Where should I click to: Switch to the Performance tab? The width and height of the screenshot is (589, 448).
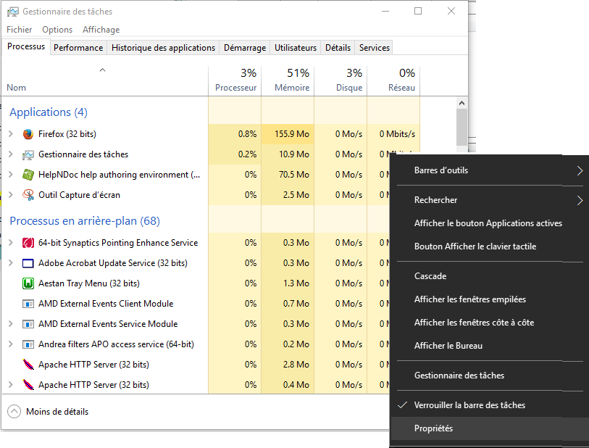[x=78, y=48]
